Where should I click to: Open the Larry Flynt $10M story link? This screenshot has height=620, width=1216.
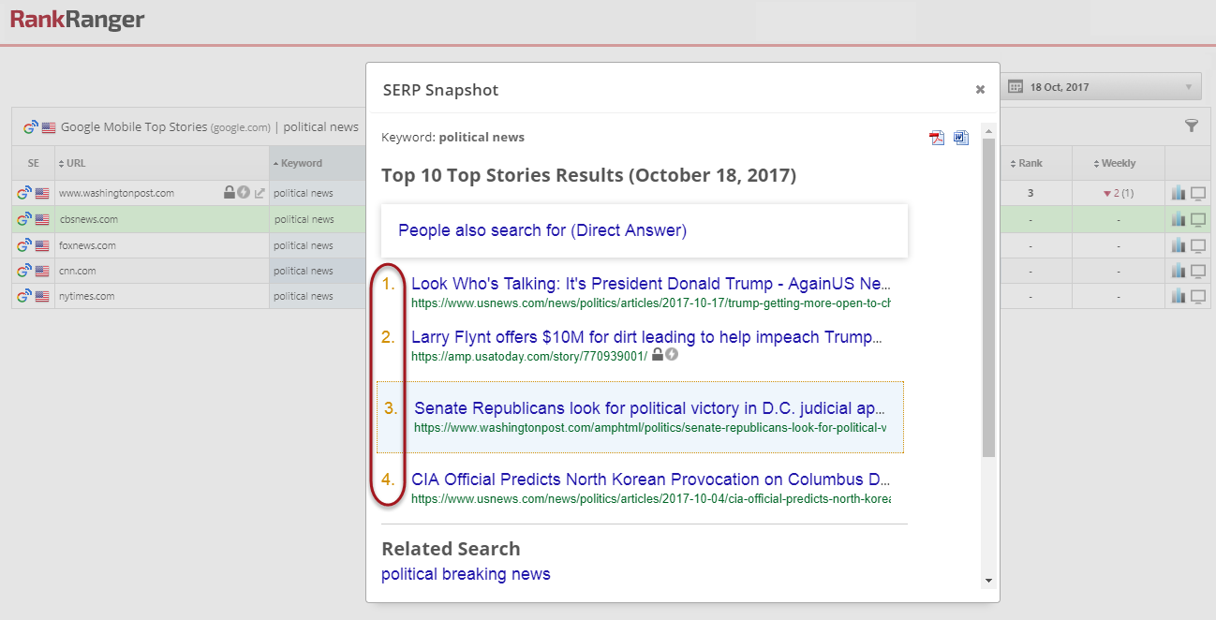[x=646, y=337]
